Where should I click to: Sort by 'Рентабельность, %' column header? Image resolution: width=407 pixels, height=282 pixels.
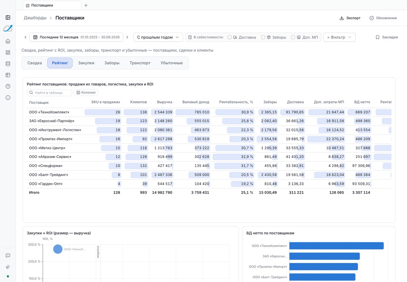point(236,102)
